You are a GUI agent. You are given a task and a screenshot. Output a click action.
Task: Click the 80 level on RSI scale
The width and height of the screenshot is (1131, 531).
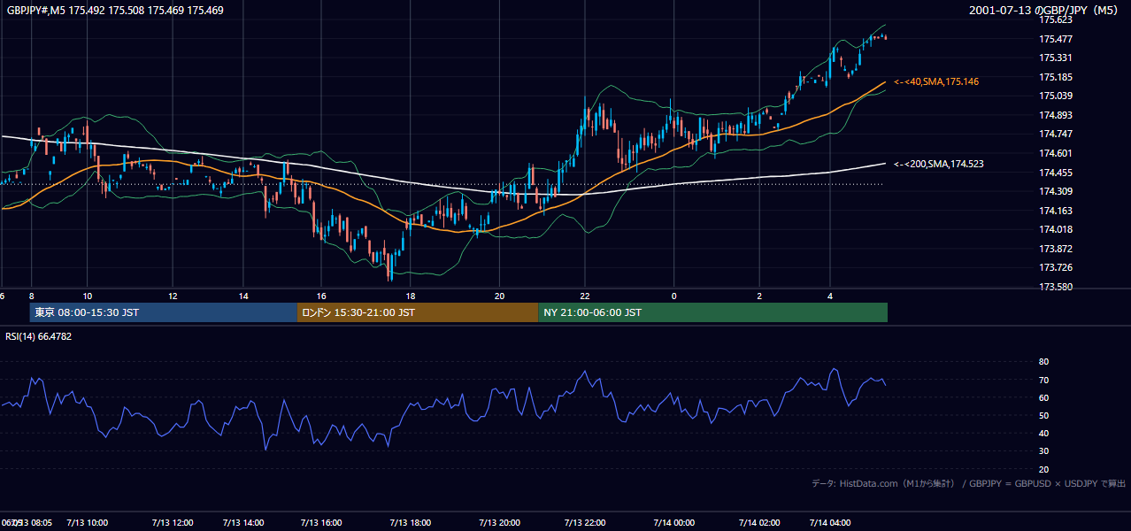pos(1044,362)
